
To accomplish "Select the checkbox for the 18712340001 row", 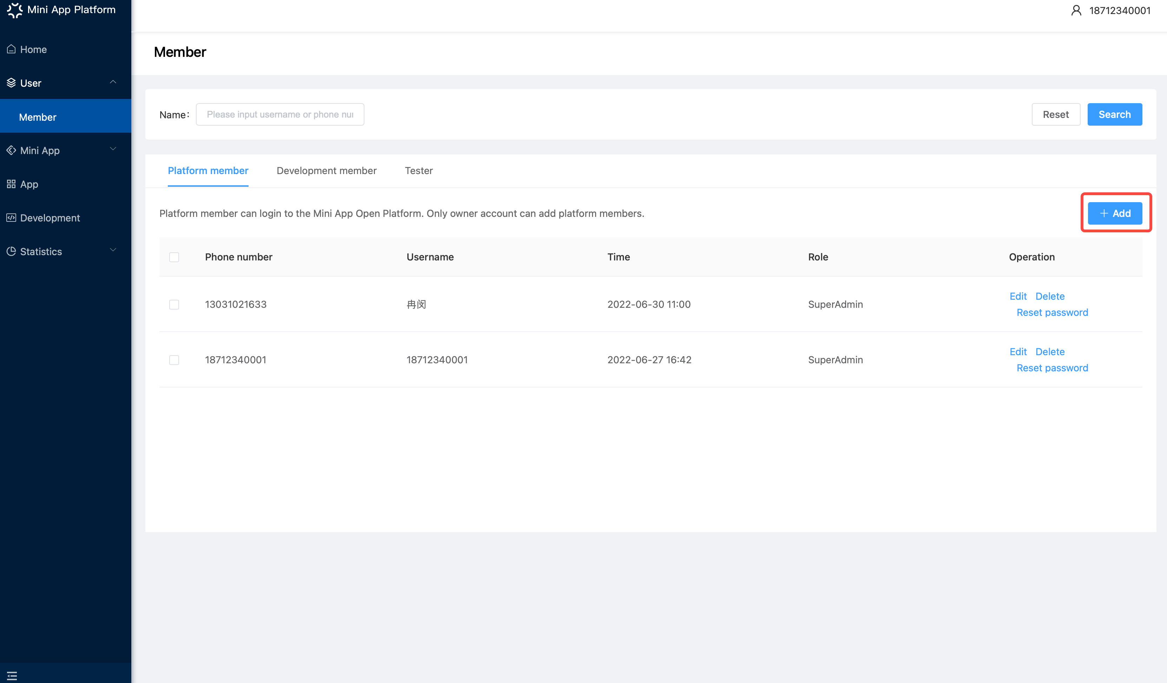I will pos(174,360).
